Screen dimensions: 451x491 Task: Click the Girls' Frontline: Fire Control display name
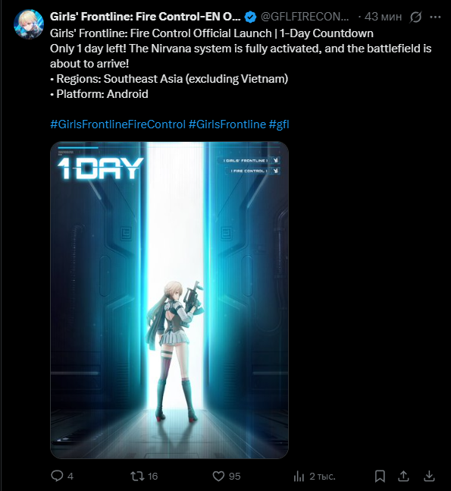(x=145, y=17)
